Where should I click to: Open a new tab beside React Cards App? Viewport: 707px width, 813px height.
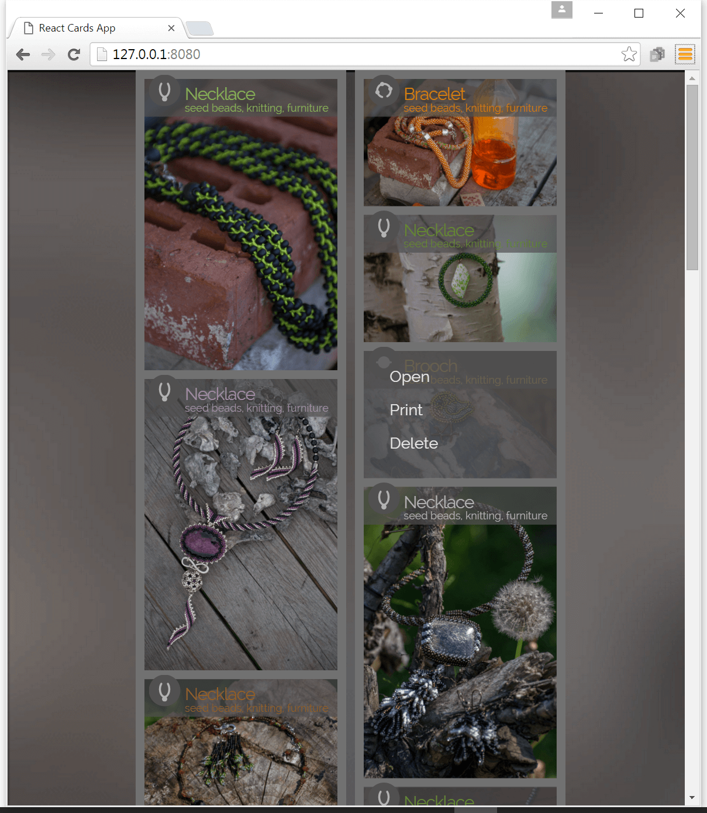click(199, 28)
